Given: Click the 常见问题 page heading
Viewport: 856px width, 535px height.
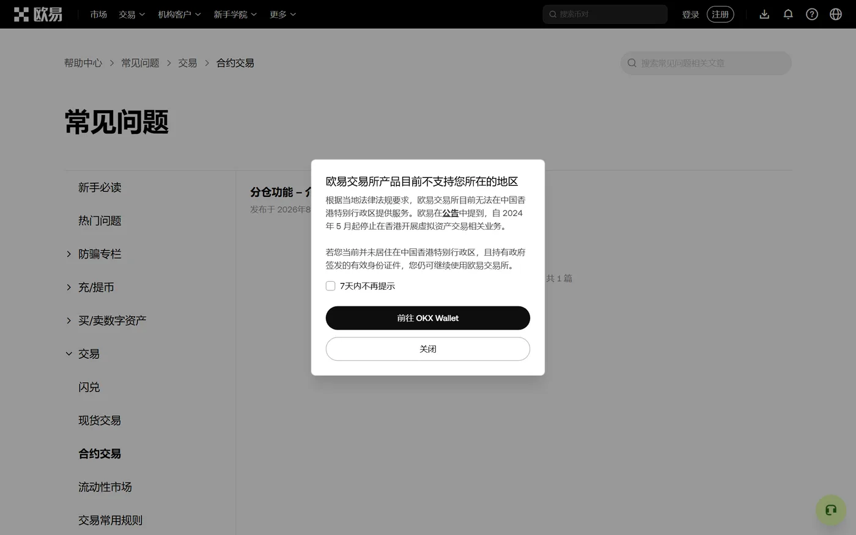Looking at the screenshot, I should (117, 122).
